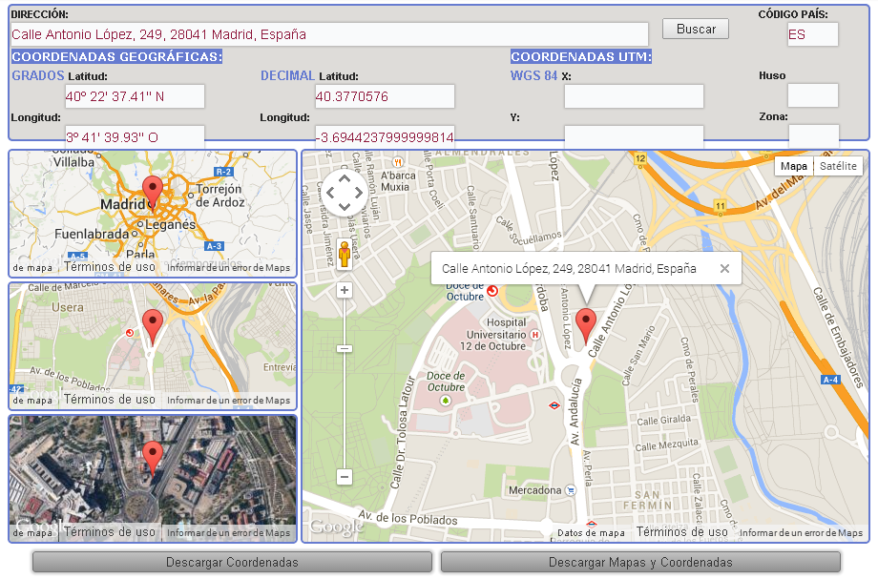
Task: Click marker on satellite thumbnail map
Action: [x=153, y=458]
